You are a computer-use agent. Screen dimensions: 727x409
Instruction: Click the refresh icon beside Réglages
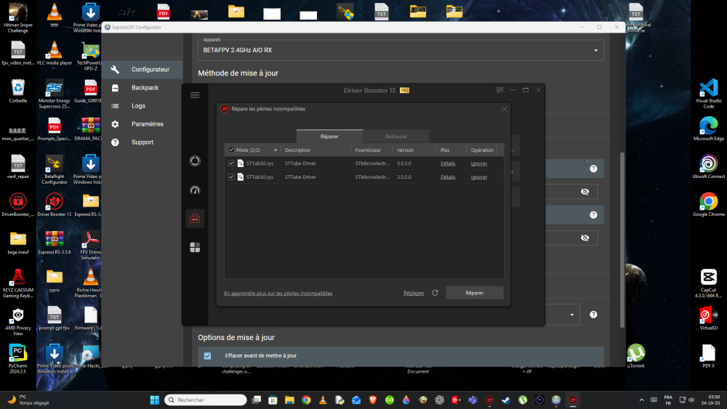point(435,293)
